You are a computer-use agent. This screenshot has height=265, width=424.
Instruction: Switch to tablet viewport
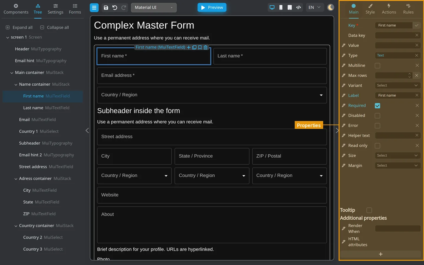click(290, 7)
